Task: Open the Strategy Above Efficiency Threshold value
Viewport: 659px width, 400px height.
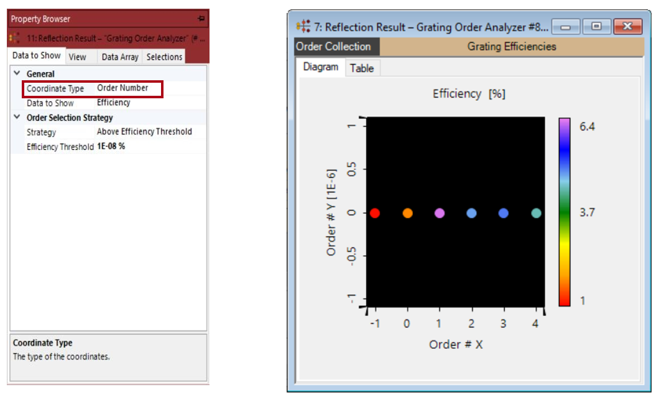Action: pyautogui.click(x=144, y=132)
